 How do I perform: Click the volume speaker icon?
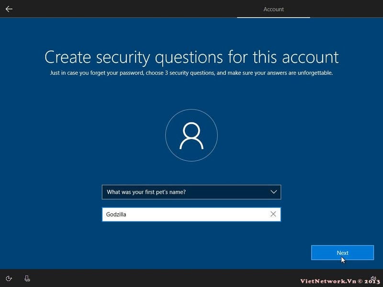373,277
